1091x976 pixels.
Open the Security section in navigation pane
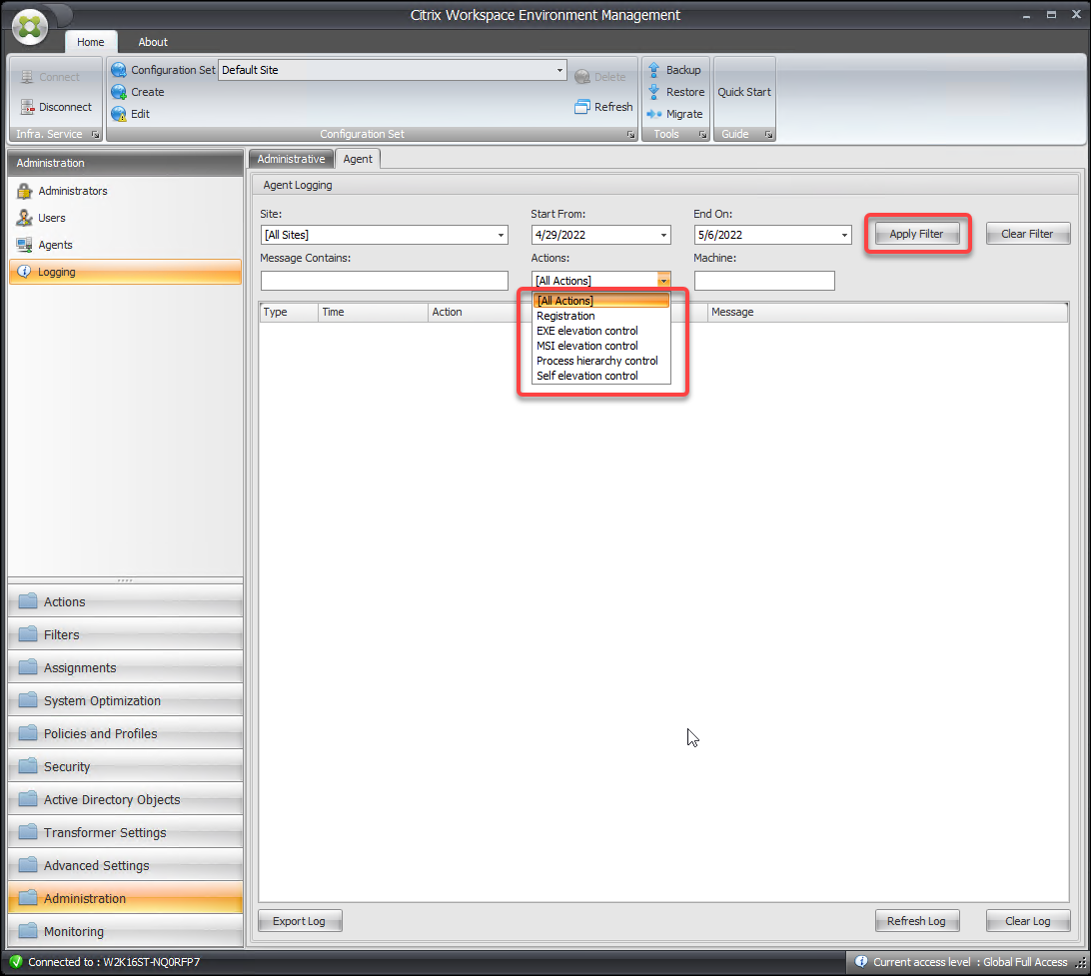point(67,767)
